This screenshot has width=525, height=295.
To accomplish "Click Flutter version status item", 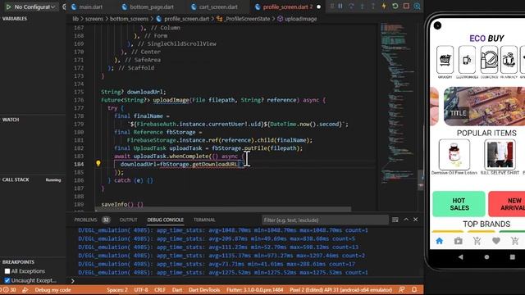I will pos(255,290).
